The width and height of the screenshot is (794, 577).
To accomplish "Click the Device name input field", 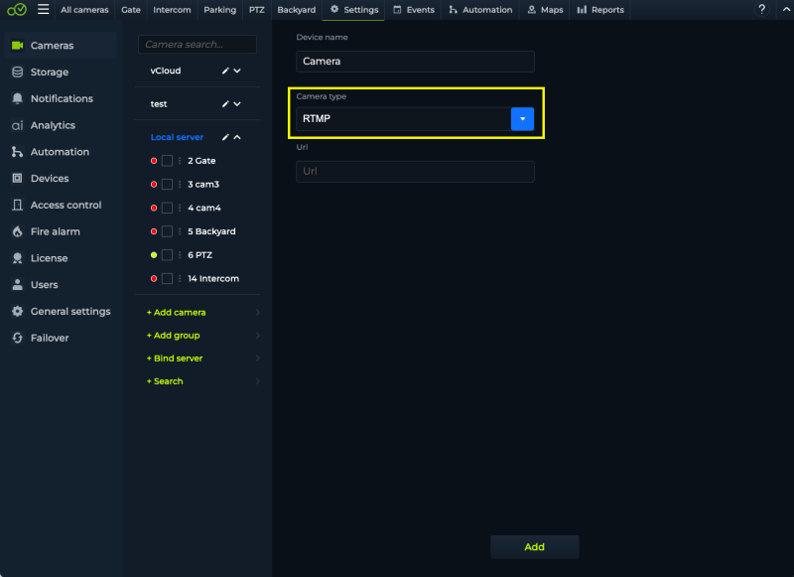I will pyautogui.click(x=415, y=62).
